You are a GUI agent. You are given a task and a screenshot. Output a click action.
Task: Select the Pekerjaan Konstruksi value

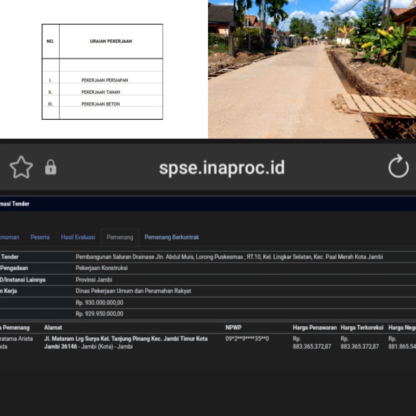(x=101, y=268)
